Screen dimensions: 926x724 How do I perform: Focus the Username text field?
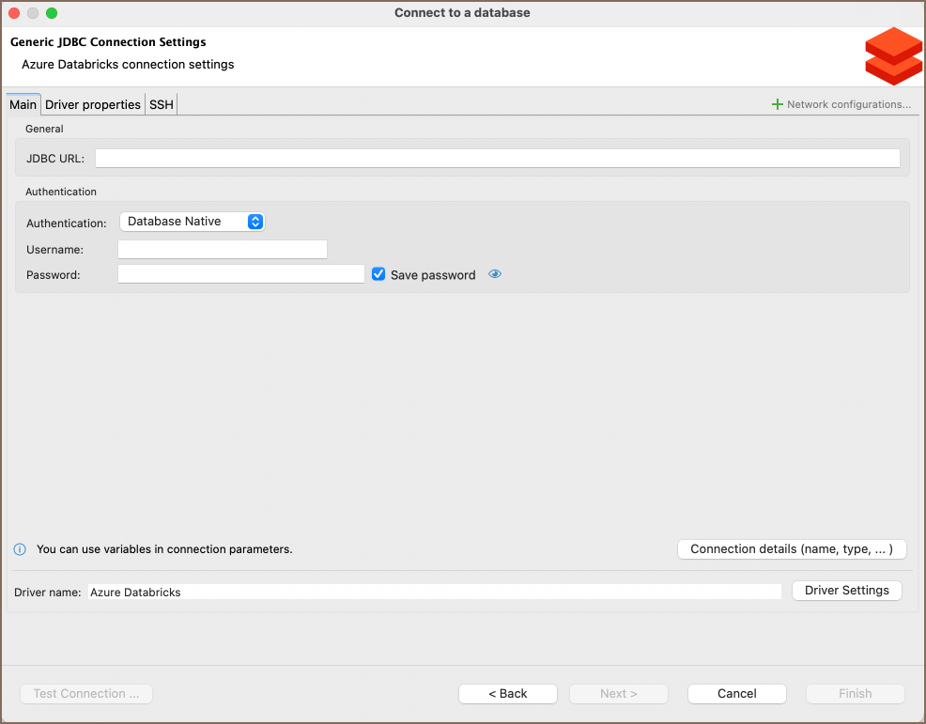click(x=223, y=250)
